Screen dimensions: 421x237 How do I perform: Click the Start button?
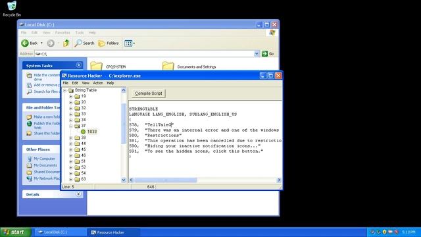(16, 232)
